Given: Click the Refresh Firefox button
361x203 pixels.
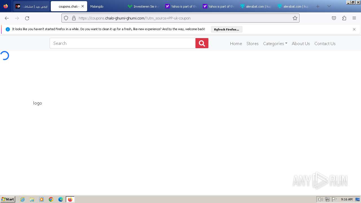Looking at the screenshot, I should 226,29.
